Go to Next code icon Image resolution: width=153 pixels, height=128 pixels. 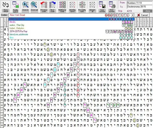coord(52,5)
